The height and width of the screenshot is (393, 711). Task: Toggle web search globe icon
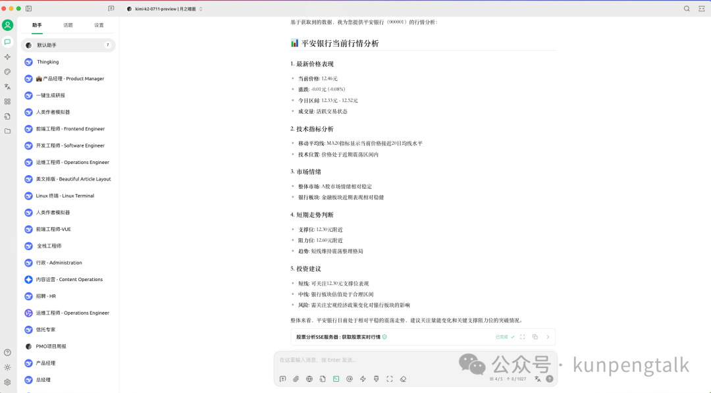[309, 379]
